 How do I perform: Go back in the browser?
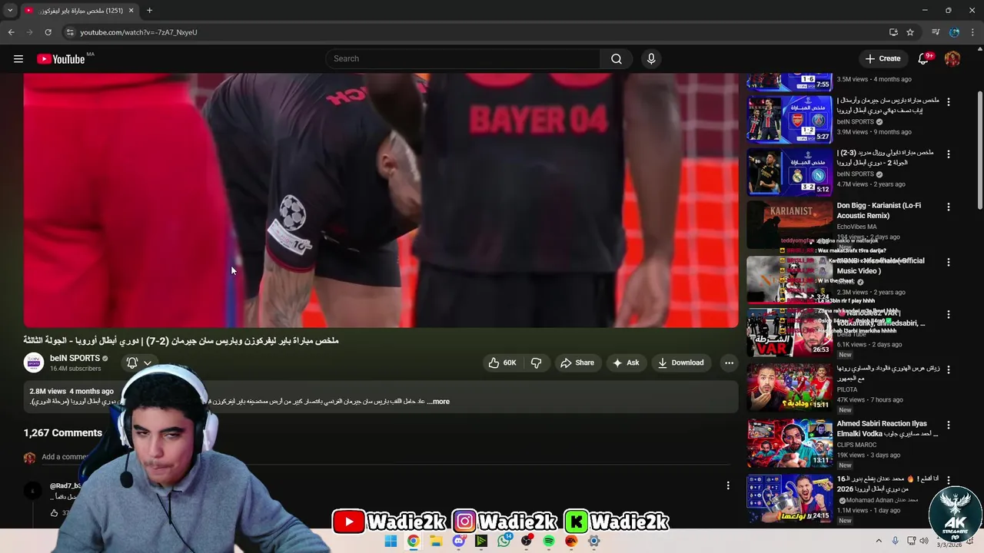pyautogui.click(x=11, y=32)
